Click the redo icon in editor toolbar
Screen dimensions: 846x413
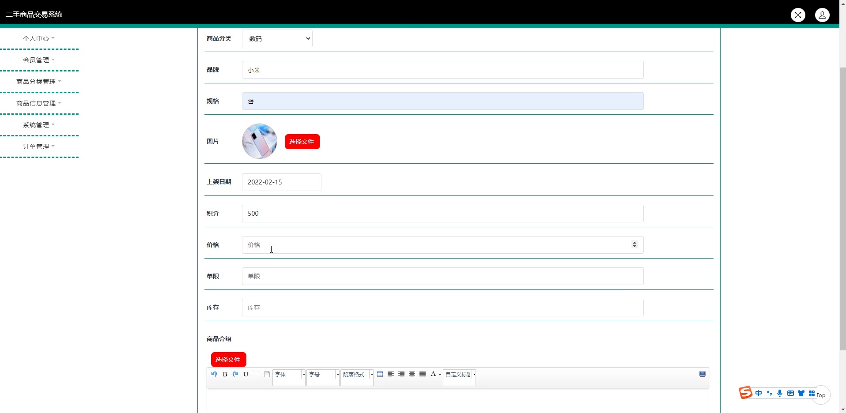[x=235, y=374]
